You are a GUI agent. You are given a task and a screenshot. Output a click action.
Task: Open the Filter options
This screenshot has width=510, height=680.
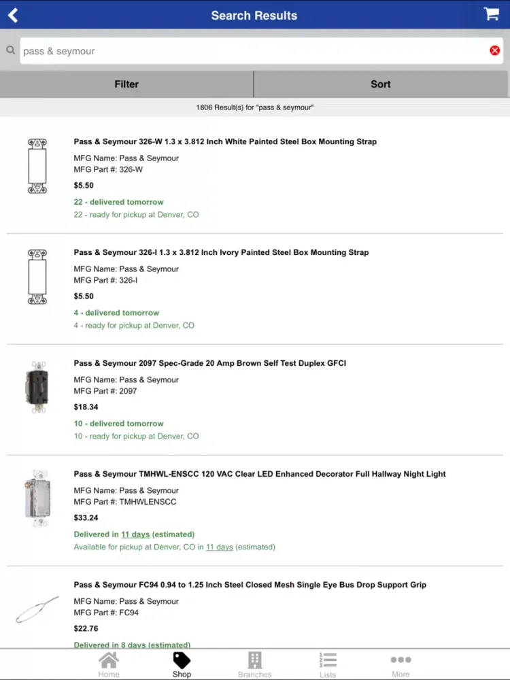pos(126,84)
